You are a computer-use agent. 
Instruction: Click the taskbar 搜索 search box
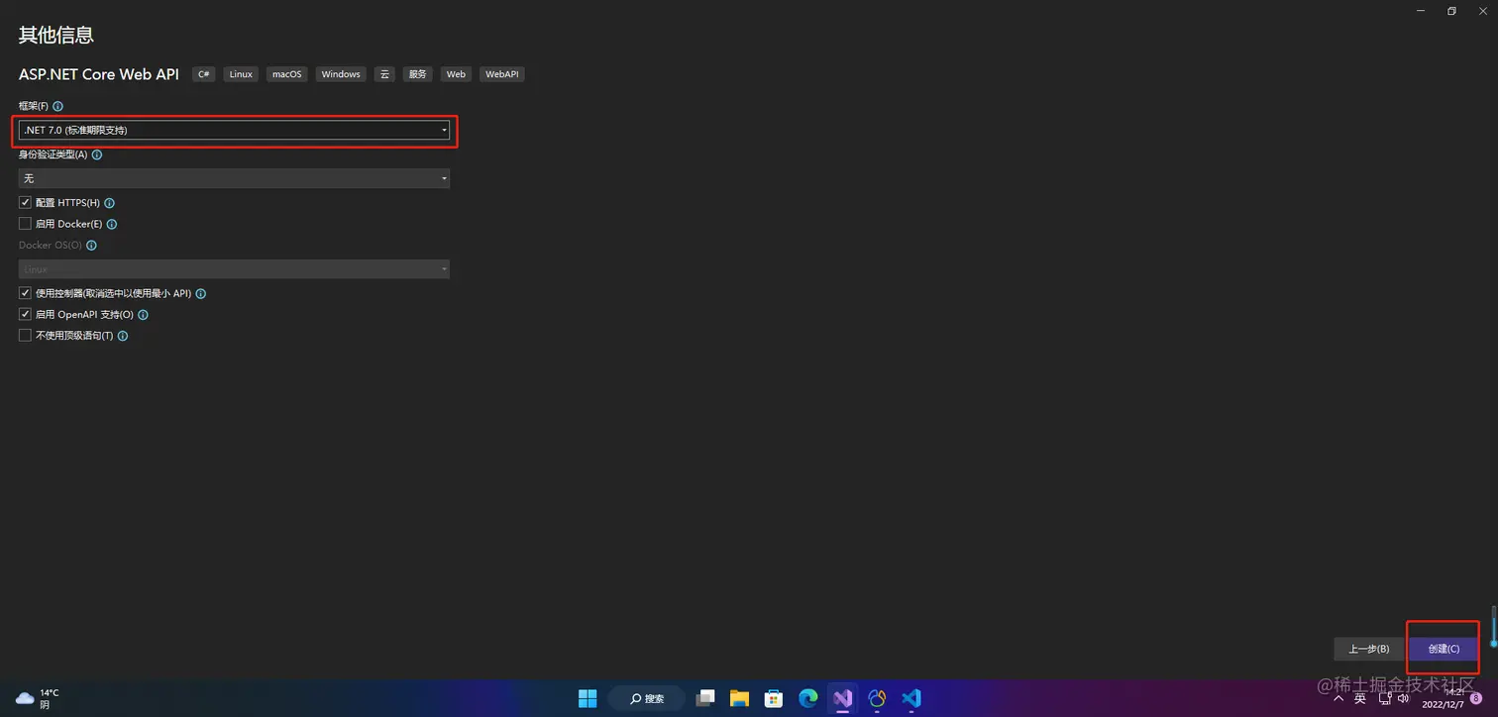[647, 698]
